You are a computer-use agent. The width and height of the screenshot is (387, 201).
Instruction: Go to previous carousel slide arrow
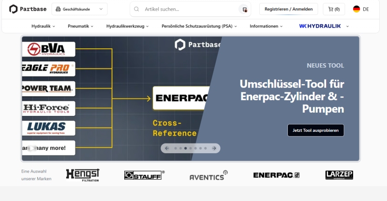167,148
